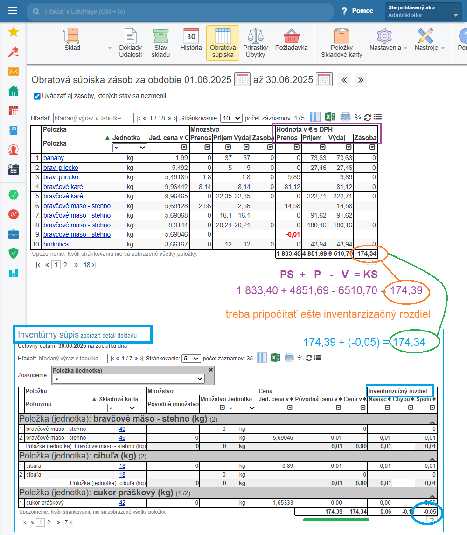
Task: Open the green house sidebar icon
Action: tap(13, 91)
